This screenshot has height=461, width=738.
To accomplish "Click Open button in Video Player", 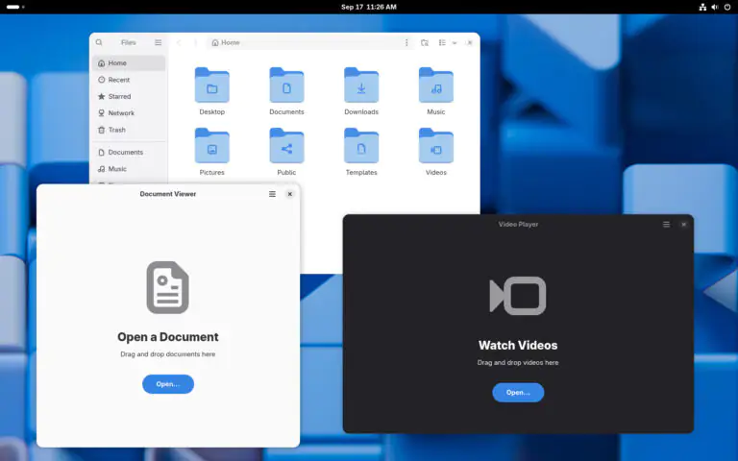I will point(518,393).
